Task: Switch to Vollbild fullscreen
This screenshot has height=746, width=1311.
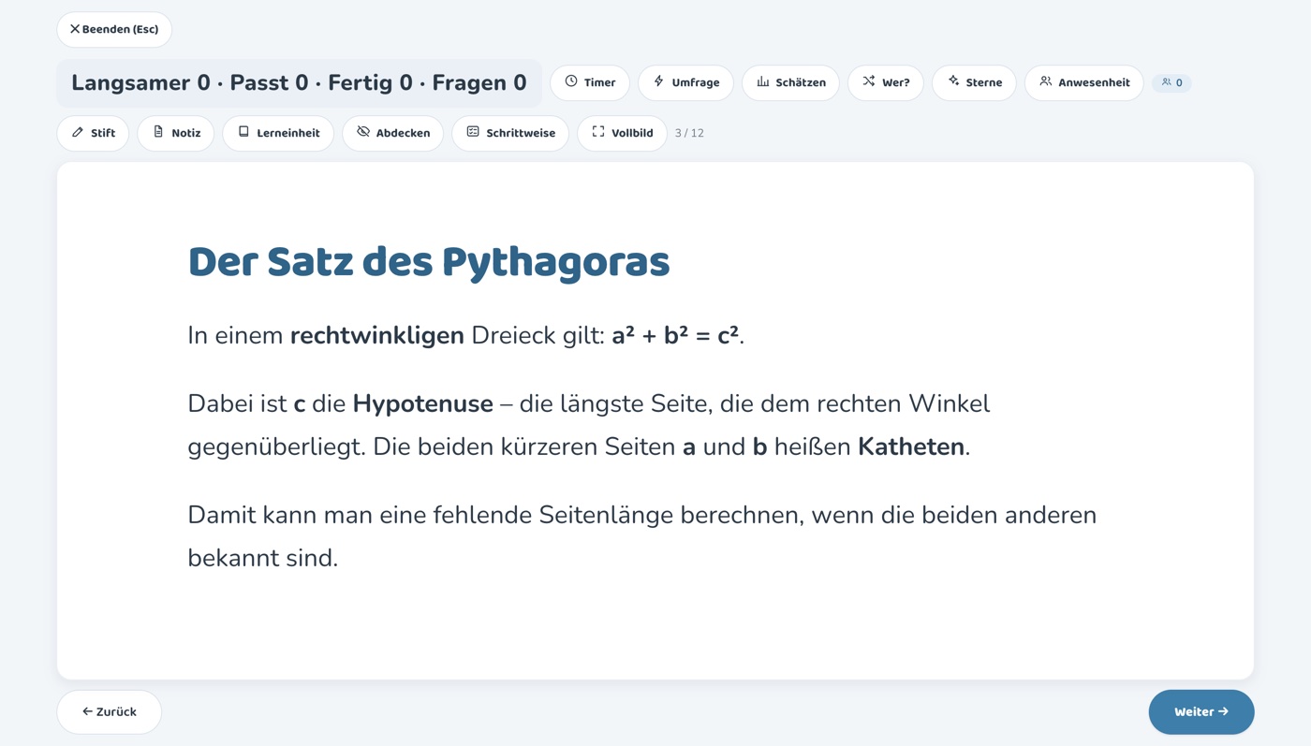Action: coord(622,133)
